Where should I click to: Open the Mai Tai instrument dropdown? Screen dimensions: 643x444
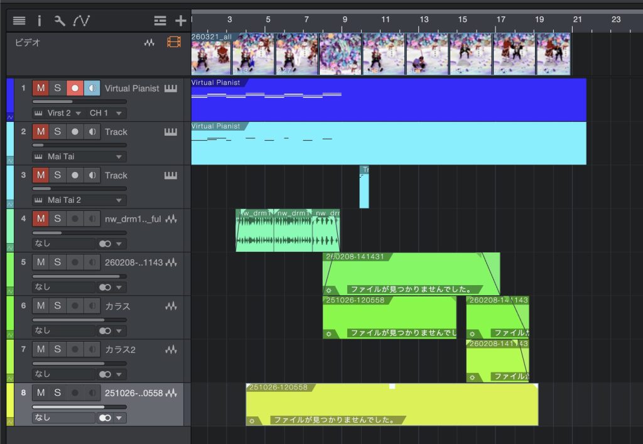coord(80,156)
